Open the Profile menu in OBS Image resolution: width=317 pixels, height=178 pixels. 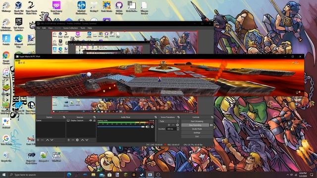click(x=58, y=28)
